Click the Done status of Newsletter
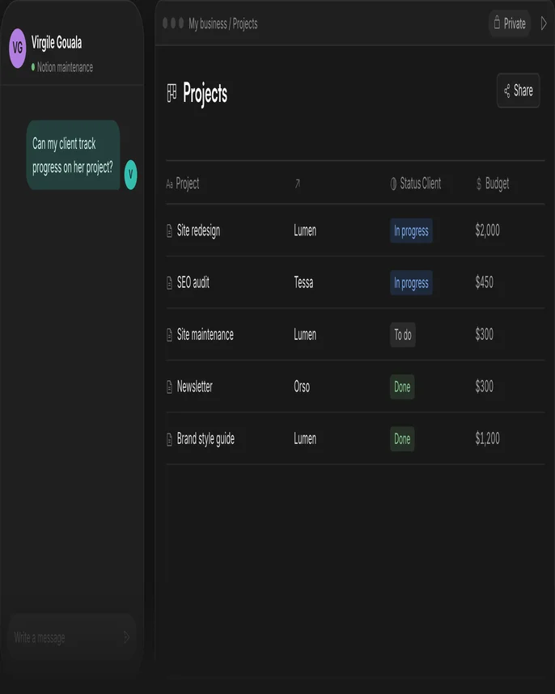This screenshot has height=694, width=555. [x=402, y=387]
